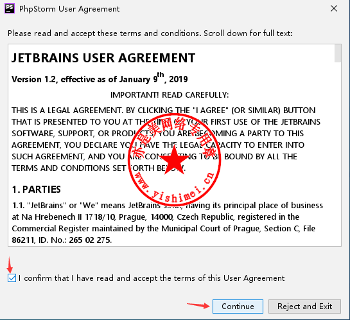This screenshot has width=350, height=320.
Task: Click the agreement scrollbar thumb
Action: (338, 53)
